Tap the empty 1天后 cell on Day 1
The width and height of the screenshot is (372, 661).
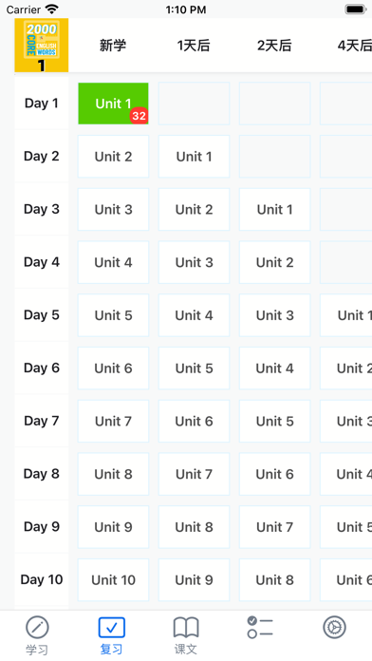tap(194, 104)
